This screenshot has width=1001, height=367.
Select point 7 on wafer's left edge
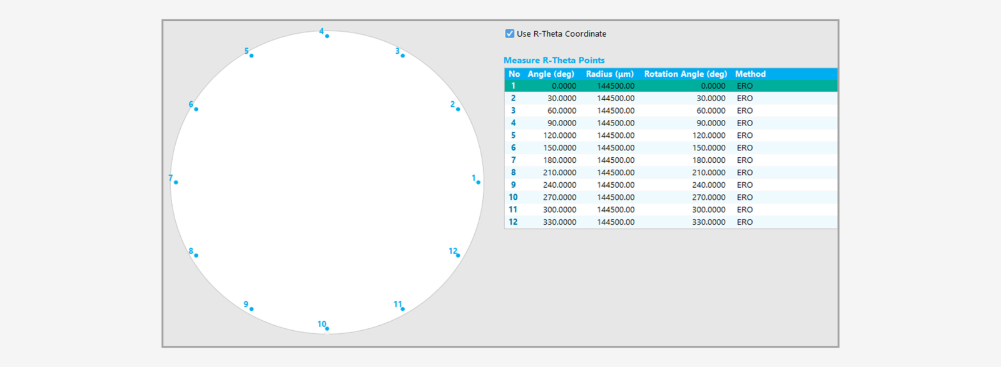[x=176, y=182]
